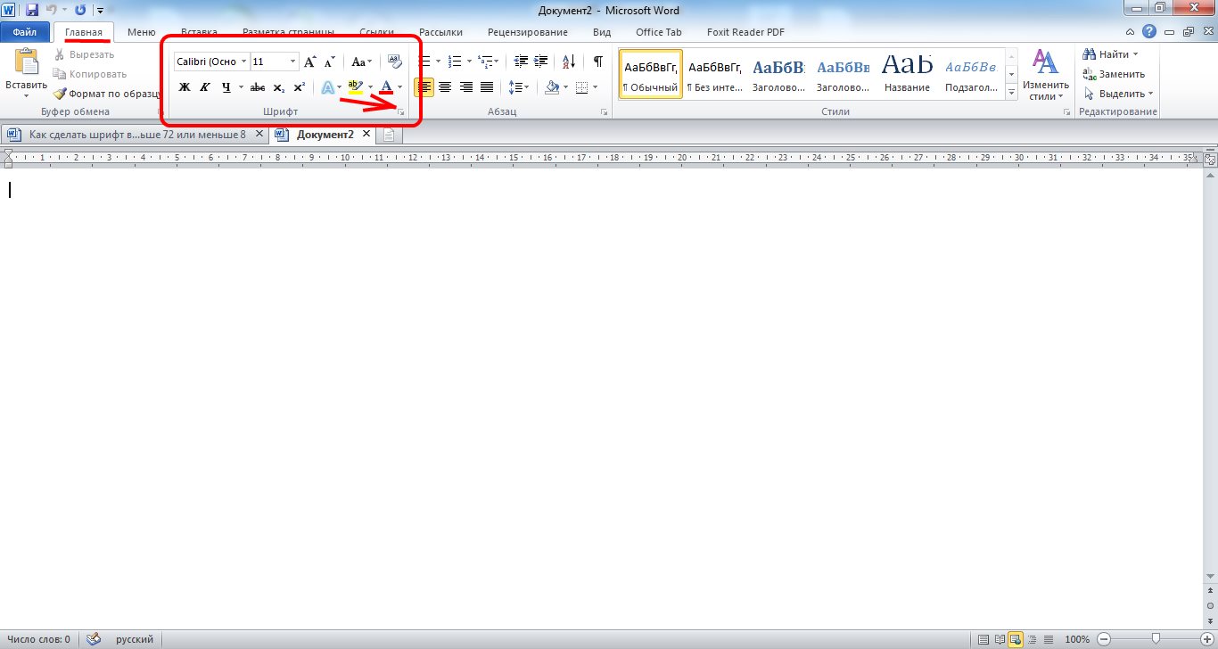Click the Full Screen Reading view icon
The image size is (1218, 649).
[x=999, y=639]
